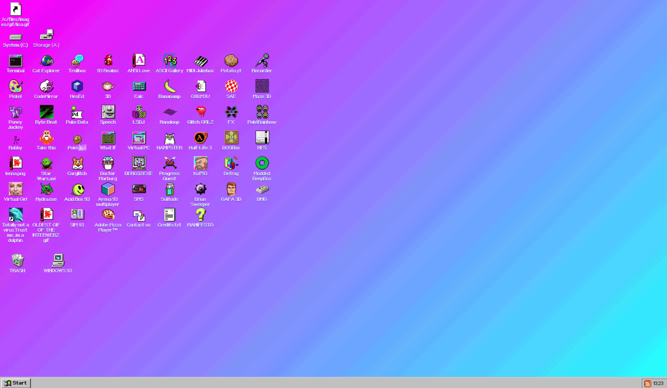Open the Virtual PC emulator
The width and height of the screenshot is (667, 388).
coord(139,137)
